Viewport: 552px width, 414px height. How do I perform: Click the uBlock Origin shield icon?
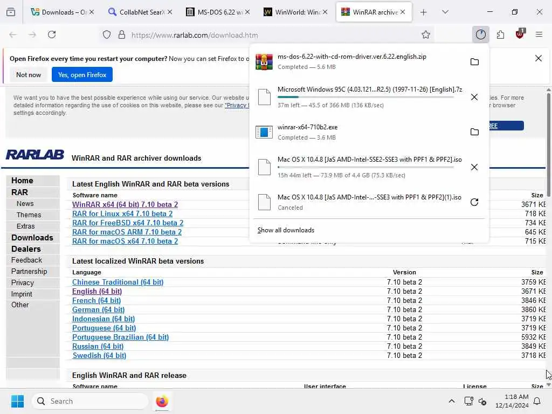520,34
